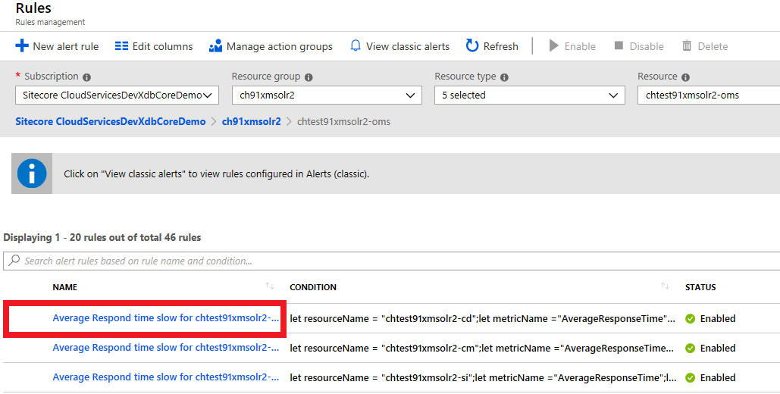This screenshot has width=780, height=394.
Task: Open the first Average Respond time alert rule
Action: pyautogui.click(x=165, y=318)
